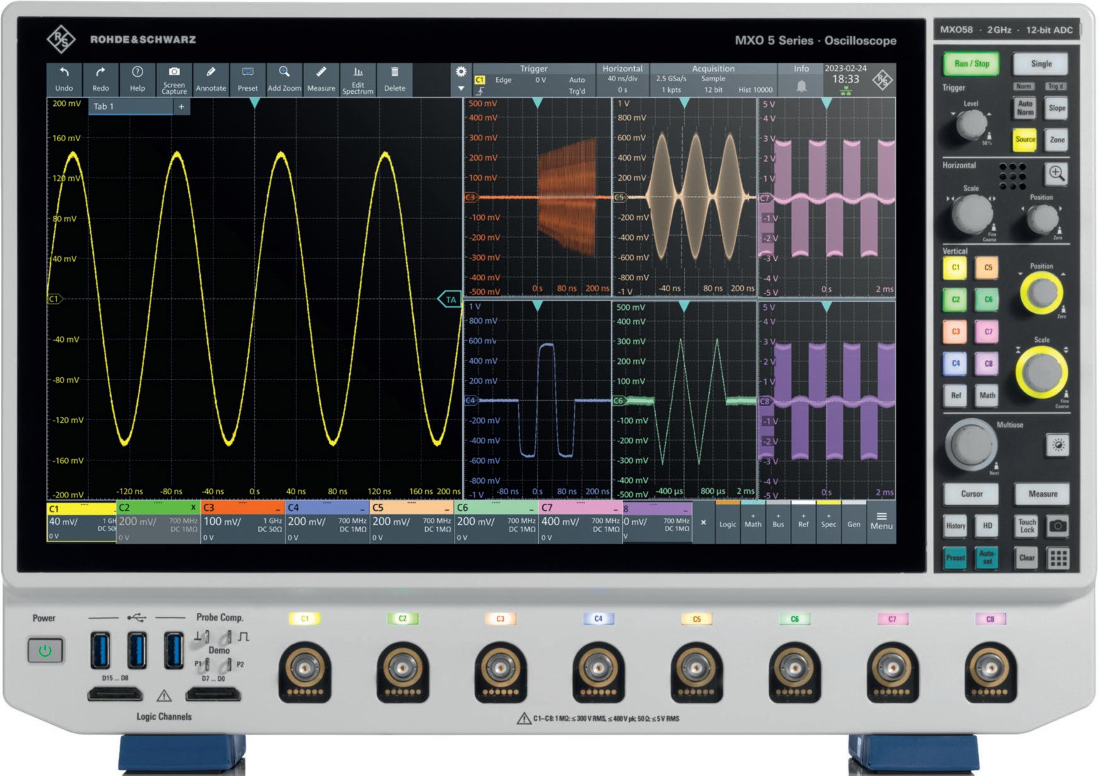This screenshot has width=1099, height=776.
Task: Click the hamburger Menu button on screen
Action: (x=881, y=521)
